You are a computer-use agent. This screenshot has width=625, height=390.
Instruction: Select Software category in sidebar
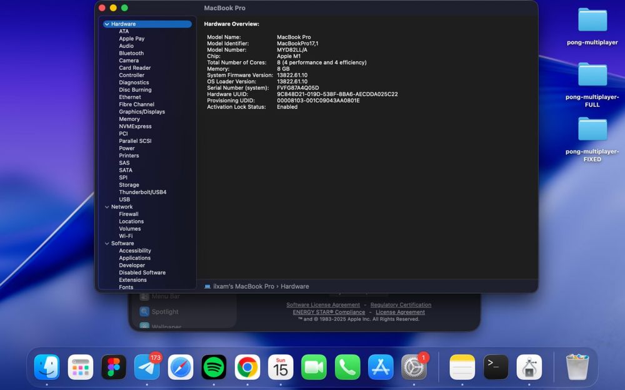click(122, 243)
